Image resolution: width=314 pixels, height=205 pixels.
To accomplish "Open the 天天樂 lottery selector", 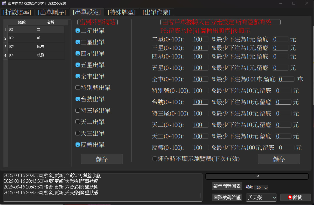I will [x=261, y=197].
